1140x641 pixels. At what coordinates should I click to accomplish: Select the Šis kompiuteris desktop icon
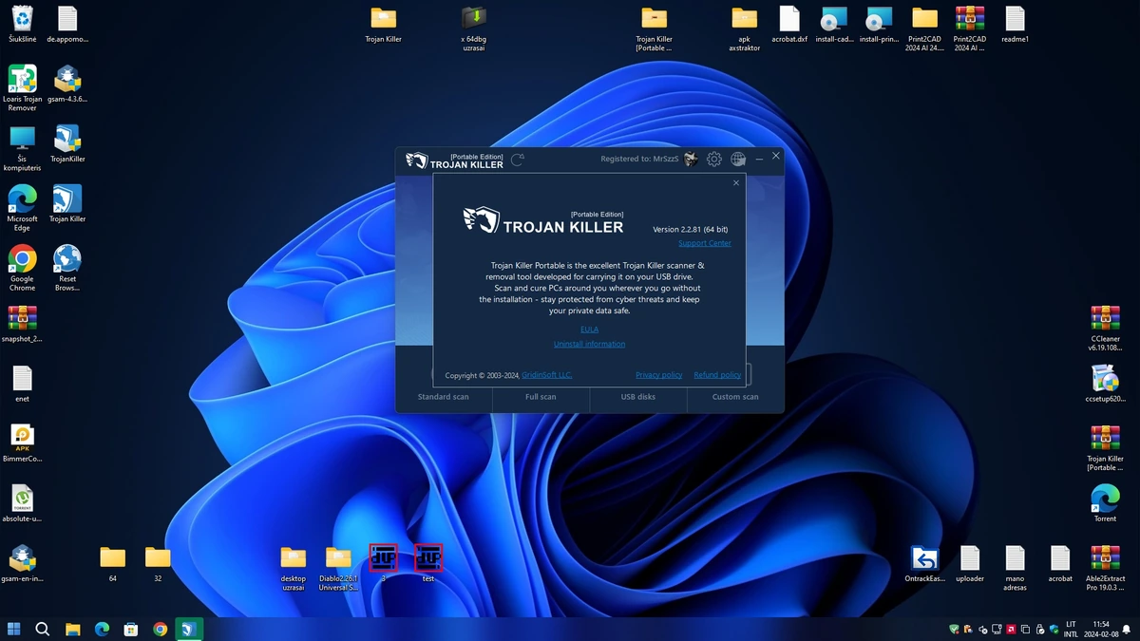point(22,148)
